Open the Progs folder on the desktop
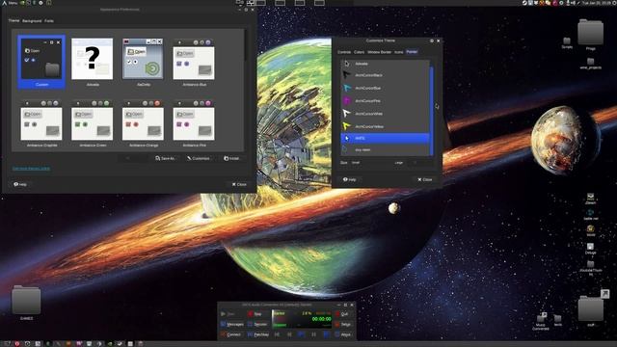Screen dimensions: 617x347 (590, 35)
